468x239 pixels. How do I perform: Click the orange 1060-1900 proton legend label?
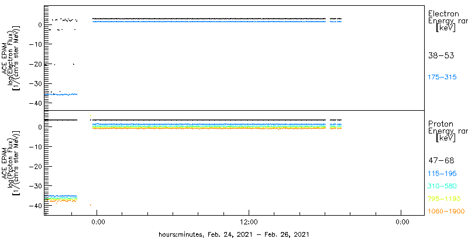[x=446, y=211]
